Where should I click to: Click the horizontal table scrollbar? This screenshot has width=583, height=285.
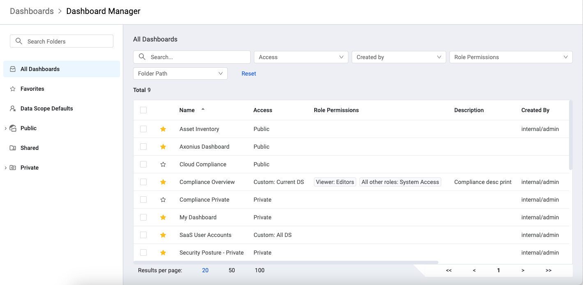[286, 262]
